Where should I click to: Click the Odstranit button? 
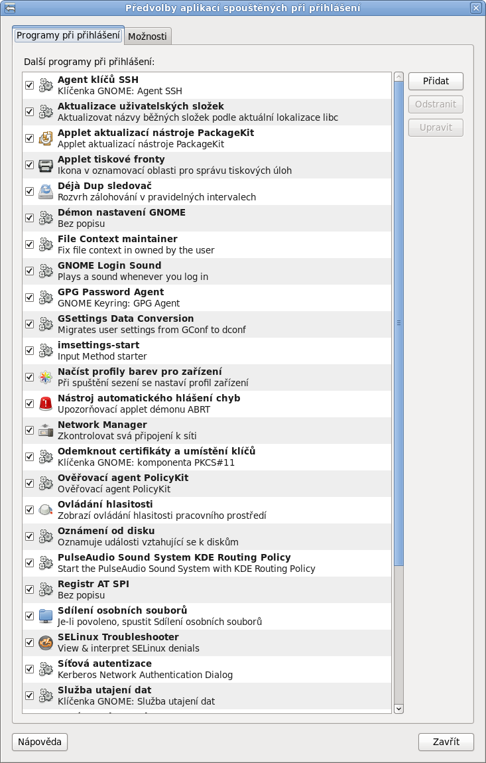(x=436, y=104)
